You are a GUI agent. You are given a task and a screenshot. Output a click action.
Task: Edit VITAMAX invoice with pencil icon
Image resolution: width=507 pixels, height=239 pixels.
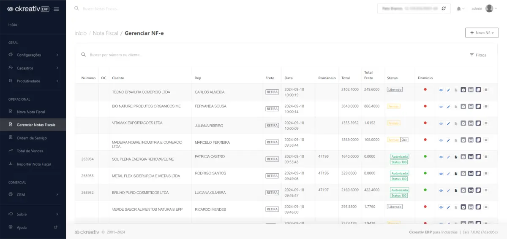(x=448, y=124)
